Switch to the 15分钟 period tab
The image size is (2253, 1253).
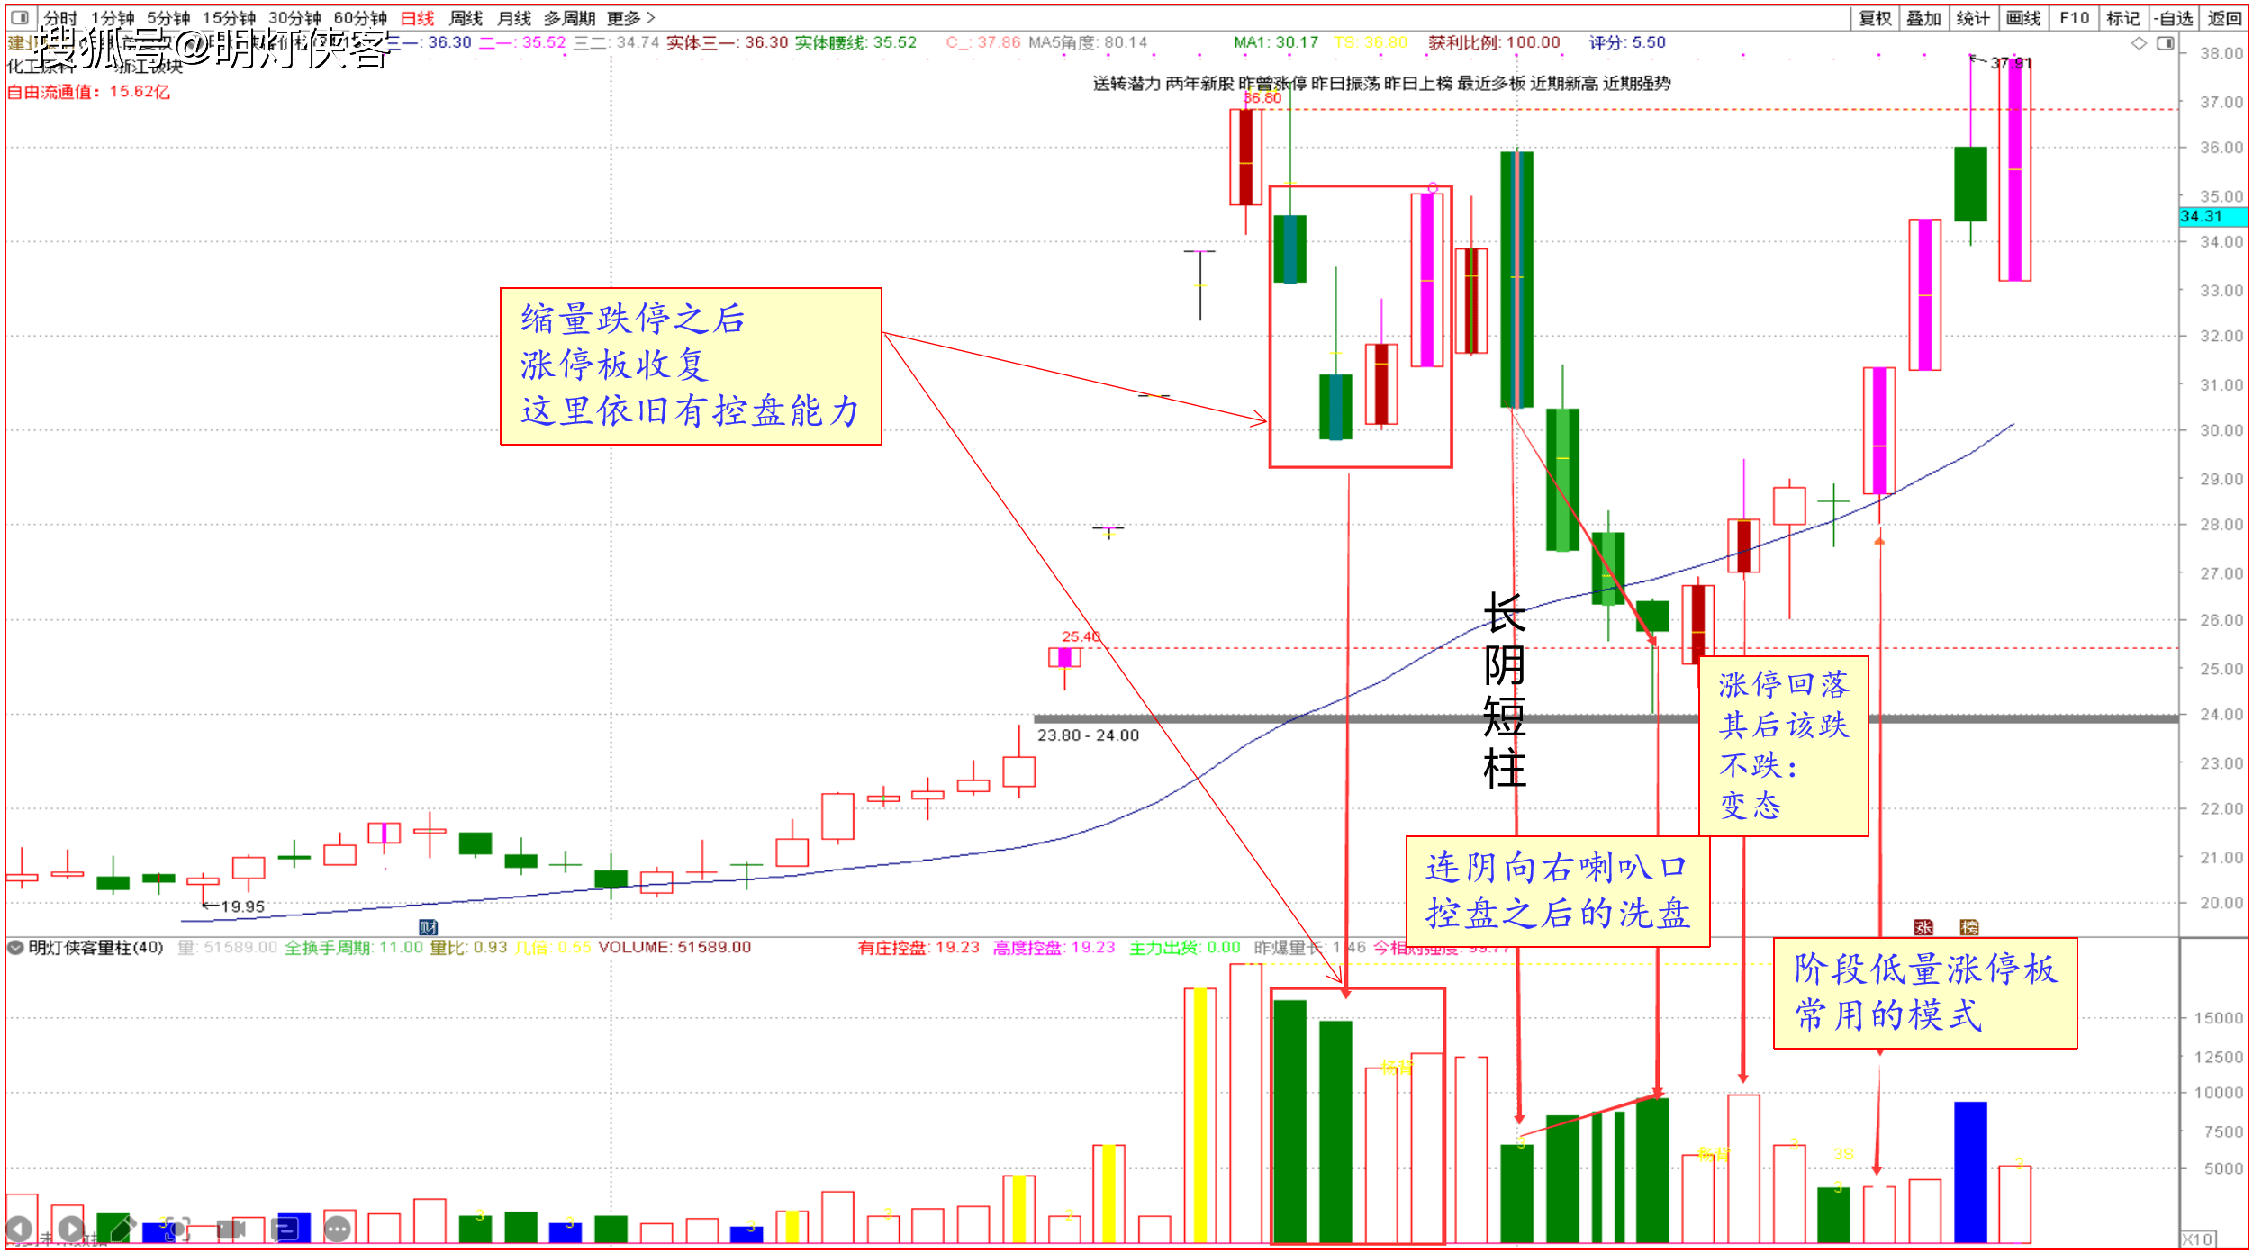click(x=229, y=18)
